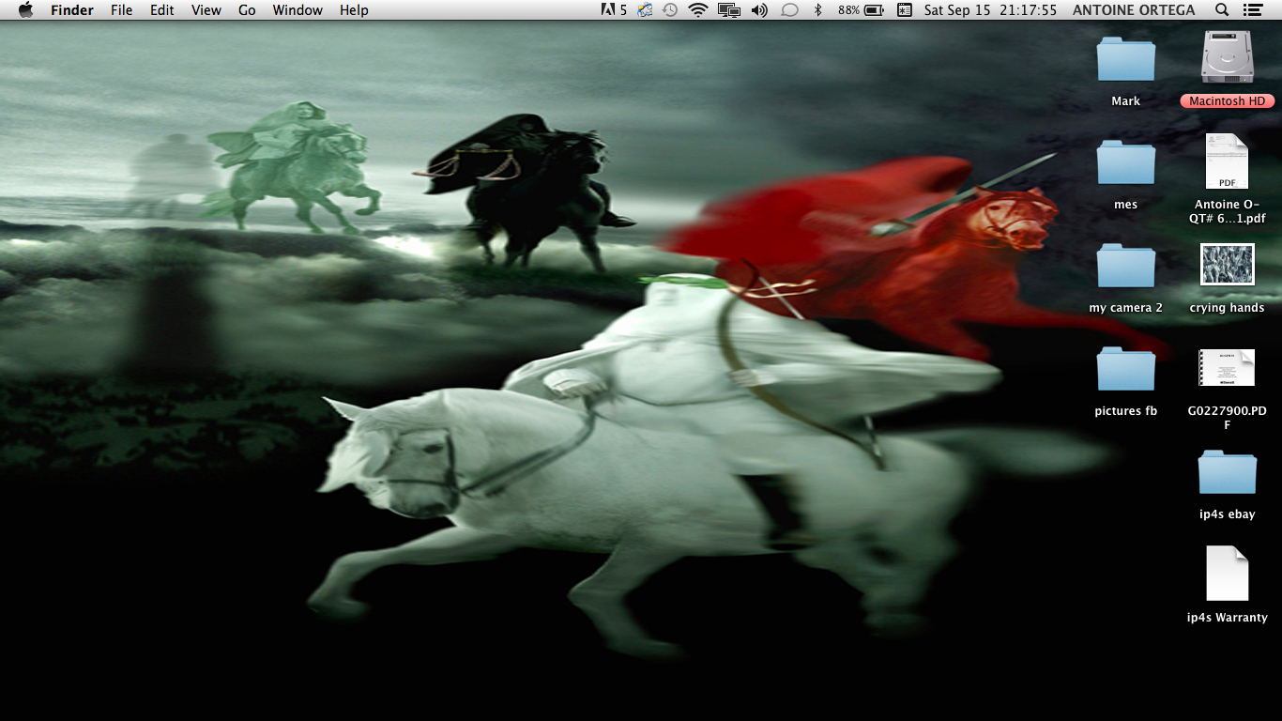This screenshot has height=721, width=1282.
Task: Open the Displays mirroring menu icon
Action: pos(729,10)
